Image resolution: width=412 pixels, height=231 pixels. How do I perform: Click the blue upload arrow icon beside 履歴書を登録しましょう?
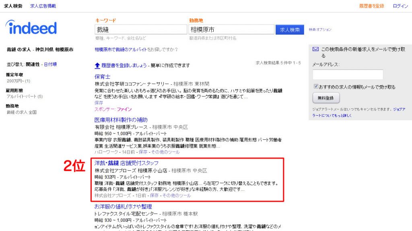pos(97,65)
